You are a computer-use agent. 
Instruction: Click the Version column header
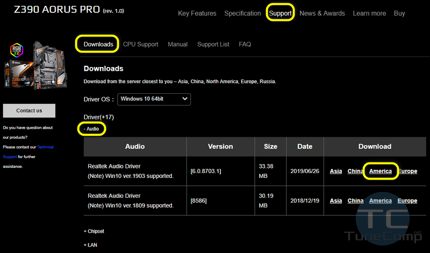click(220, 147)
